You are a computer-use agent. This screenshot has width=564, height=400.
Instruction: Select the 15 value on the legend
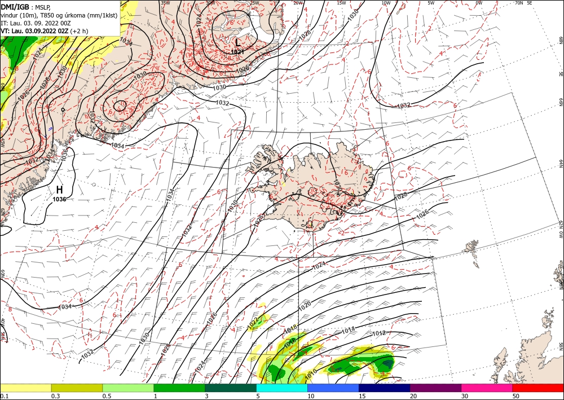362,396
